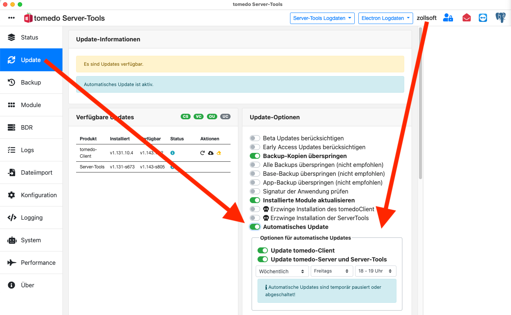The width and height of the screenshot is (511, 315).
Task: Click the green VC badge
Action: click(199, 117)
